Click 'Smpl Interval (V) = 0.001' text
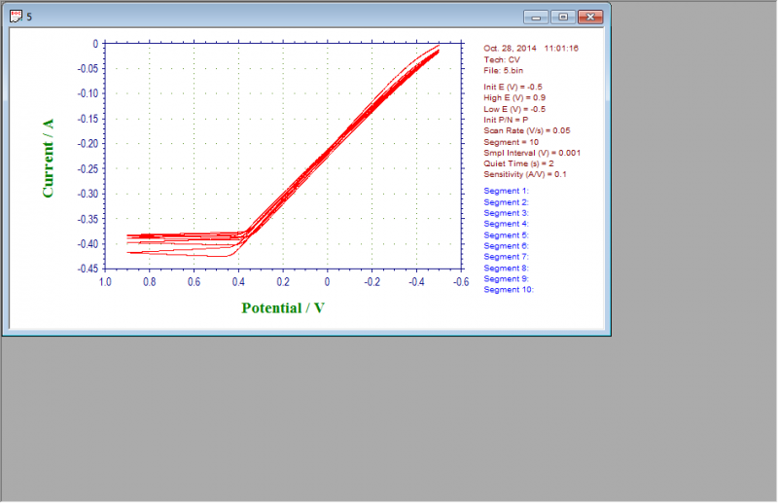This screenshot has height=503, width=778. [532, 153]
